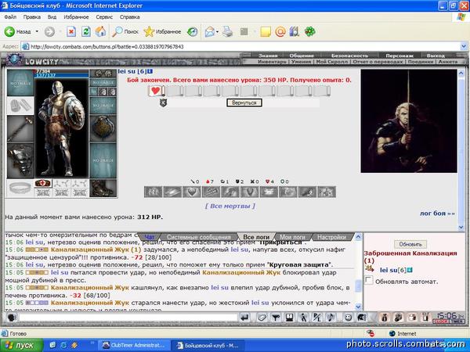Open the Поиск search panel

tap(125, 31)
